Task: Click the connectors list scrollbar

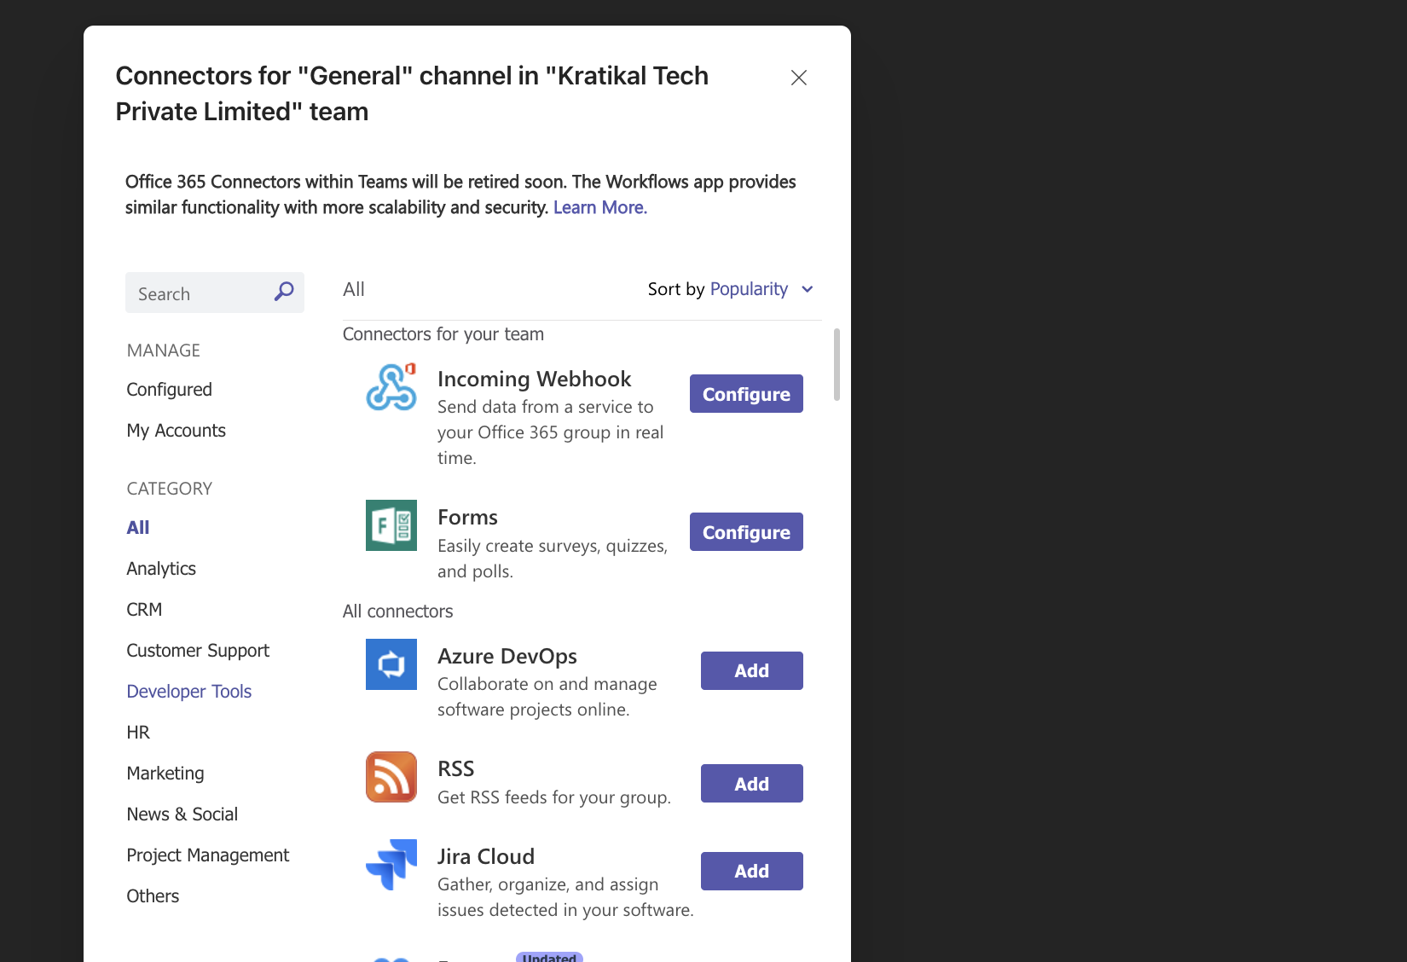Action: (837, 364)
